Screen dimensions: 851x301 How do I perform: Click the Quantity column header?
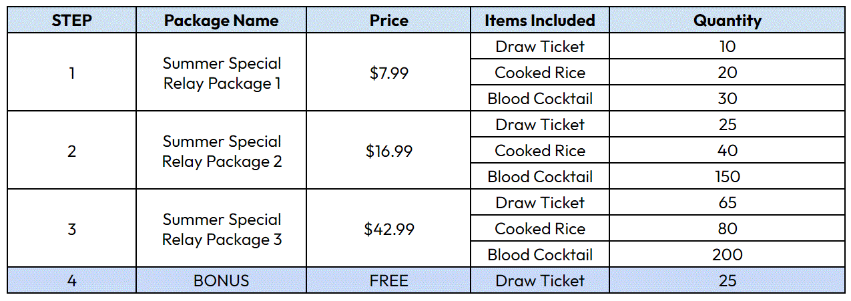click(x=728, y=21)
